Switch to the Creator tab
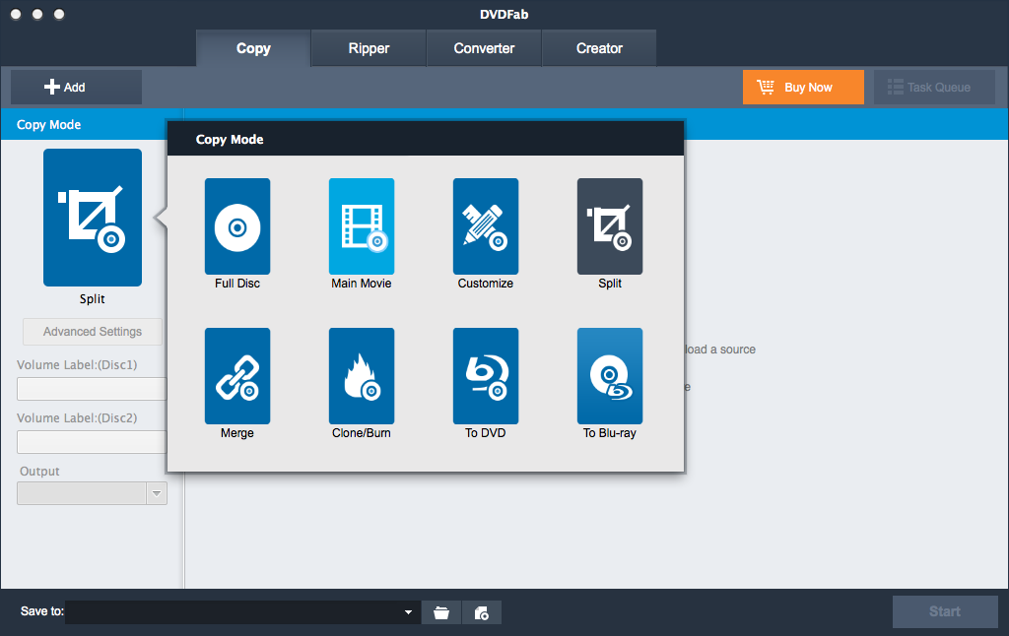The width and height of the screenshot is (1009, 636). (x=599, y=48)
